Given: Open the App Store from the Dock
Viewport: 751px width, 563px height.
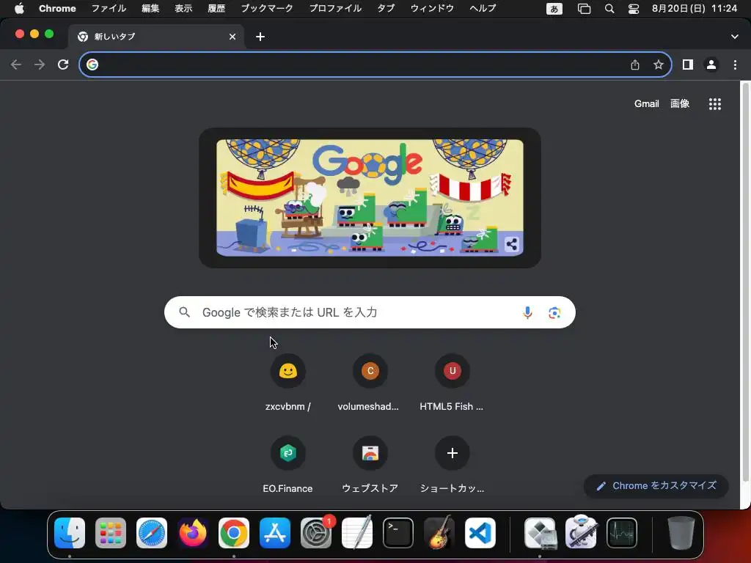Looking at the screenshot, I should [275, 532].
